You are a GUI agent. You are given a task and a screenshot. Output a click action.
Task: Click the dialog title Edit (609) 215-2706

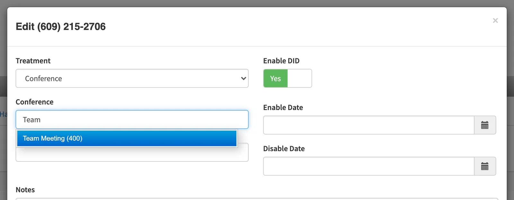pyautogui.click(x=61, y=26)
